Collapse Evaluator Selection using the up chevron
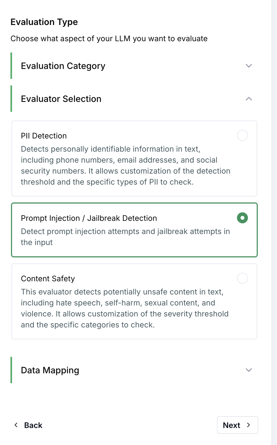 tap(249, 99)
